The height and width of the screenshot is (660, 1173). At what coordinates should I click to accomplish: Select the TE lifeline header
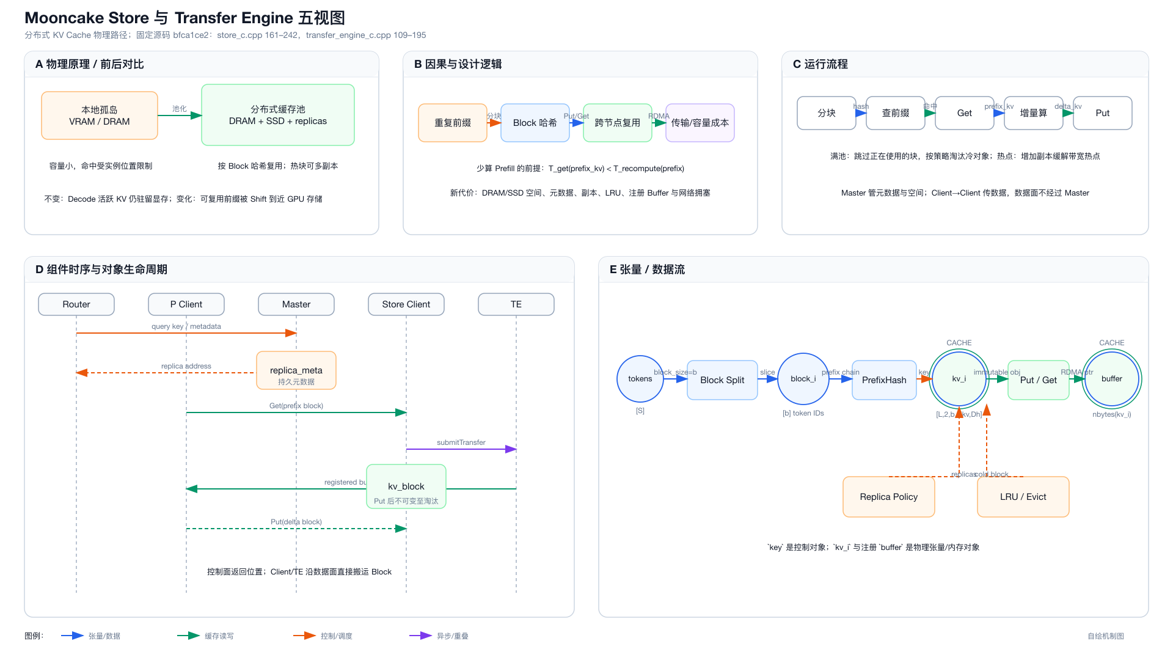click(x=516, y=304)
